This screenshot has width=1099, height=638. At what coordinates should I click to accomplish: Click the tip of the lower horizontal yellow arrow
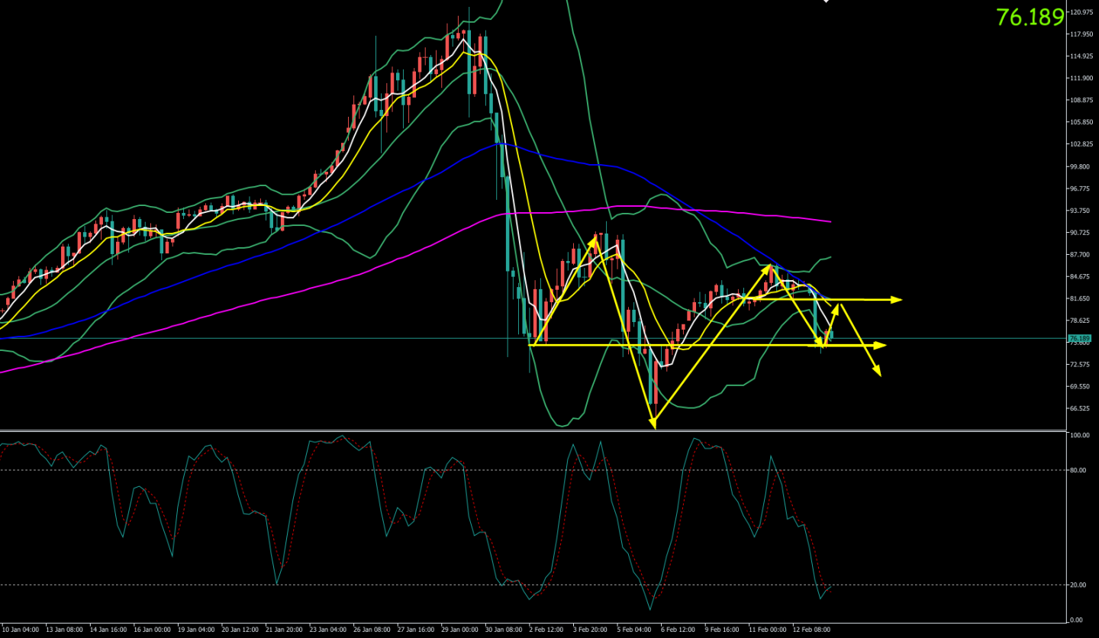point(885,346)
